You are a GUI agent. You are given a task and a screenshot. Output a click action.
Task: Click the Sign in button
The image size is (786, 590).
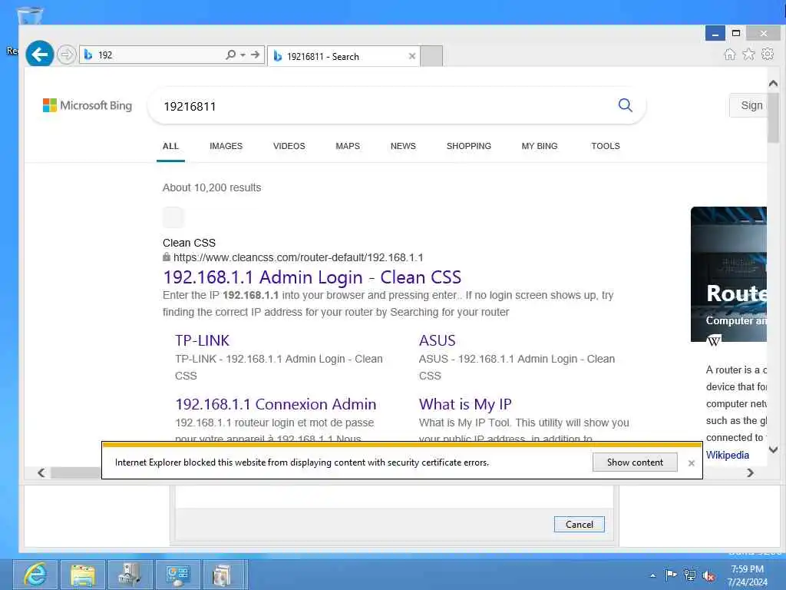[748, 105]
